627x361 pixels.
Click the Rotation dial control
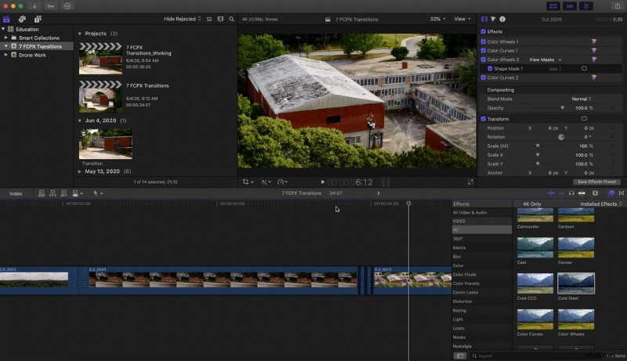(561, 137)
